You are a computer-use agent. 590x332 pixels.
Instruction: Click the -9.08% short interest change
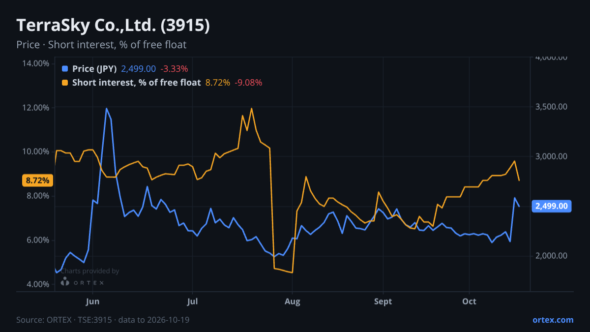(248, 83)
